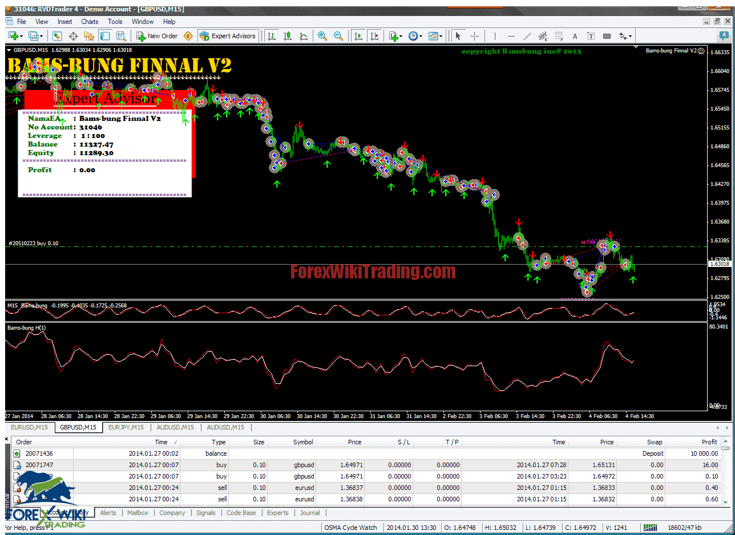Select the Trendline drawing tool

[x=527, y=36]
